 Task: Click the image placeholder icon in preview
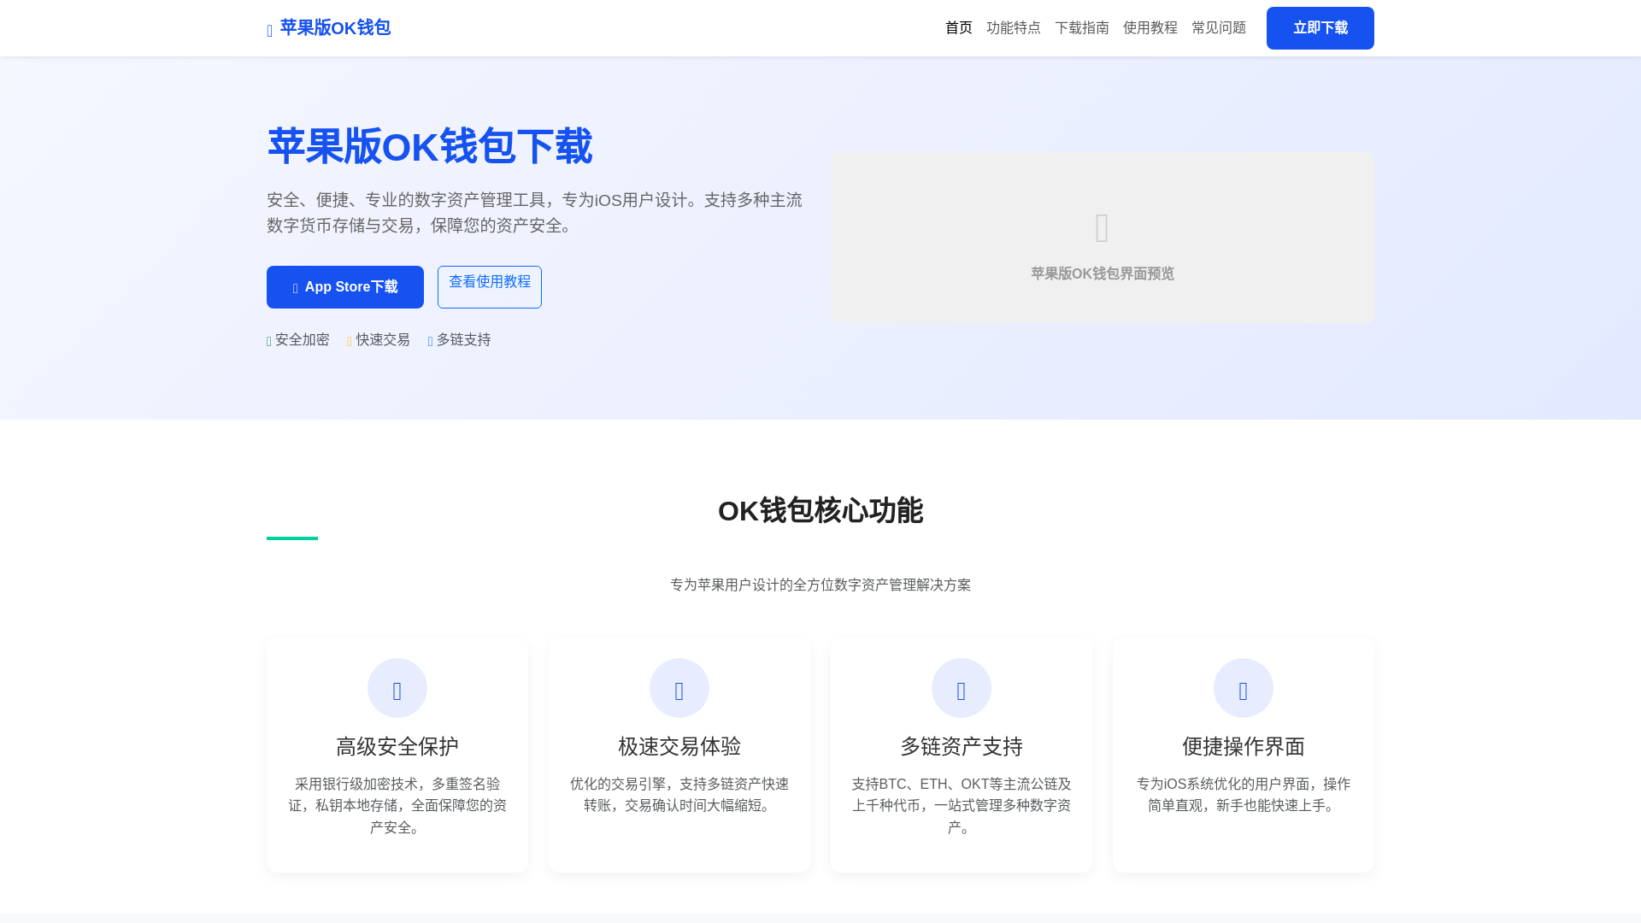point(1102,228)
